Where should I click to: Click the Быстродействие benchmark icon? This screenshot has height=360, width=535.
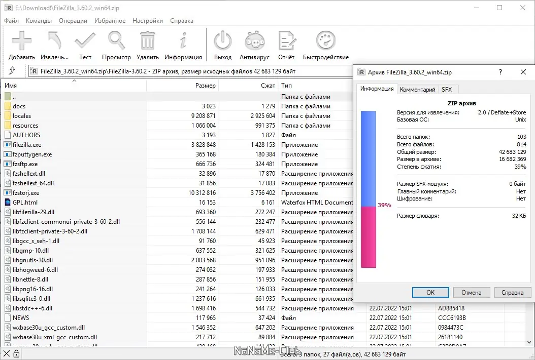tap(326, 41)
